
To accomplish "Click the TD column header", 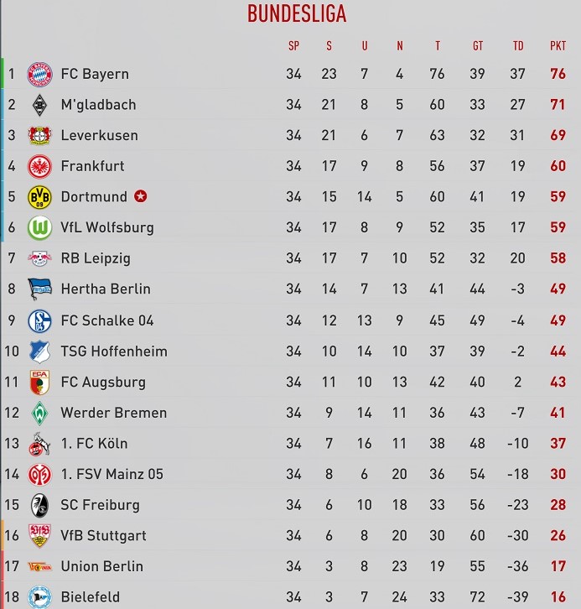I will 518,46.
